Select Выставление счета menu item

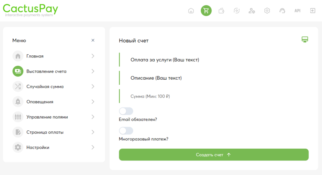(54, 71)
